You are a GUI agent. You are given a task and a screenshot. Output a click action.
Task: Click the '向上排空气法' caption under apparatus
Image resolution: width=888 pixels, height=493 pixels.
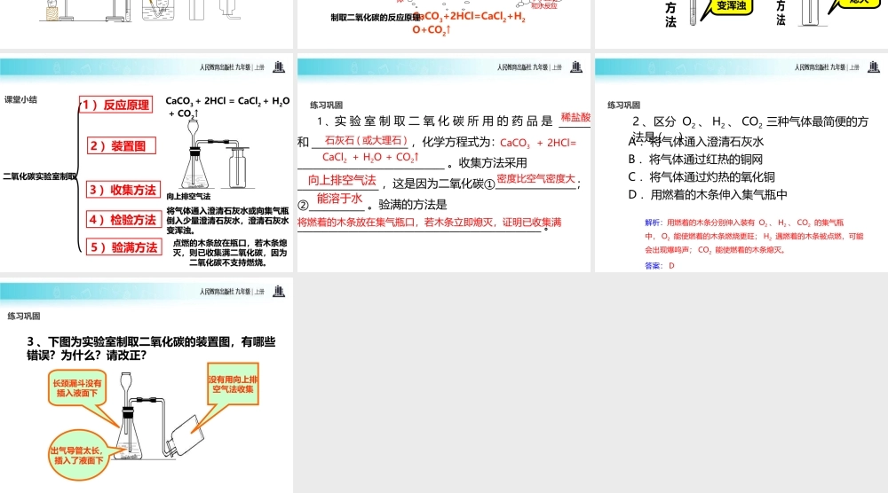click(188, 196)
